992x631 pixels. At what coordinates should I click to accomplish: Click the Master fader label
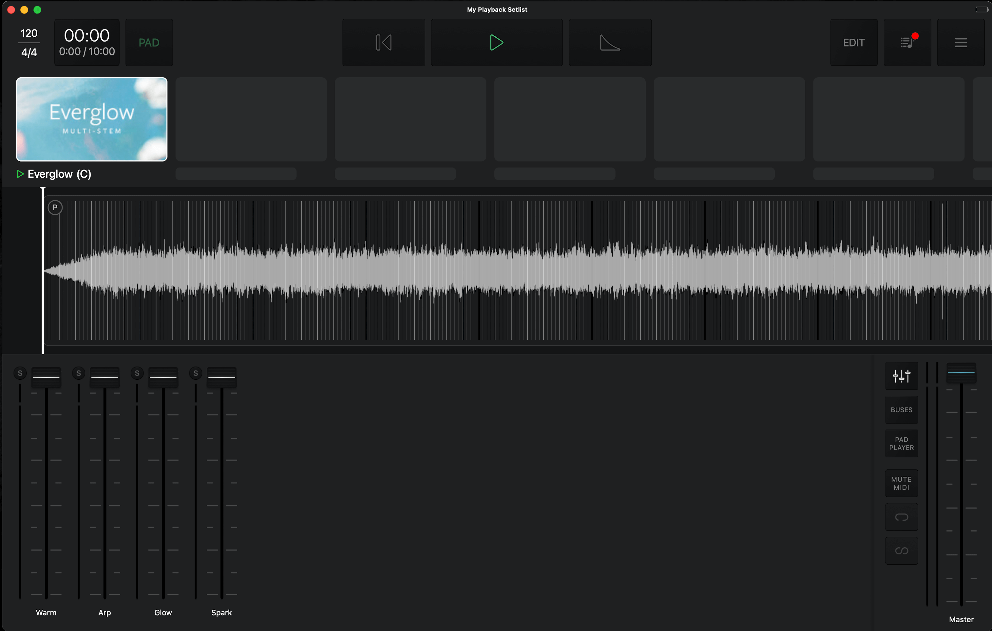[961, 620]
